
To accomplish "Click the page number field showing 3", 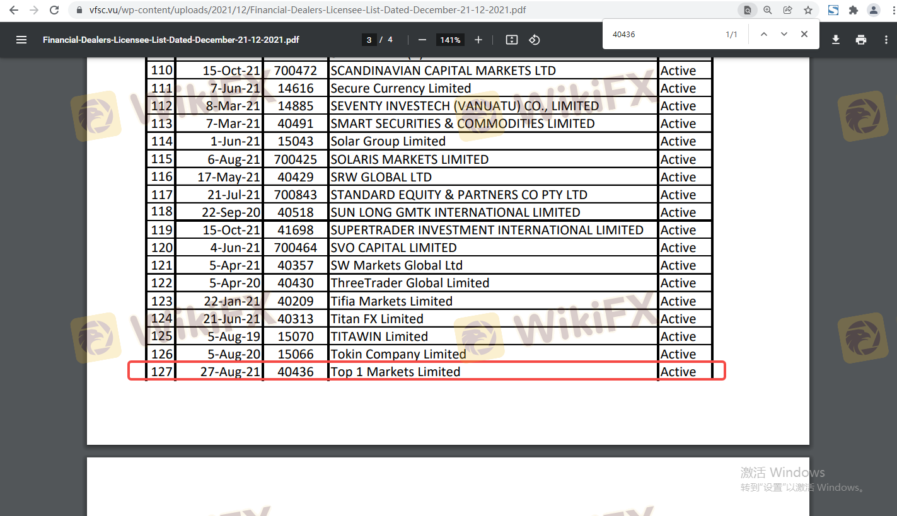I will point(369,40).
